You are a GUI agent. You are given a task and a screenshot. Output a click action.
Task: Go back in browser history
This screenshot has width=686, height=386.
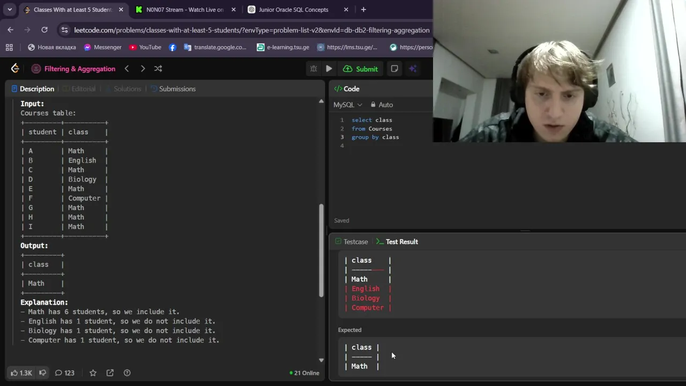[x=11, y=30]
